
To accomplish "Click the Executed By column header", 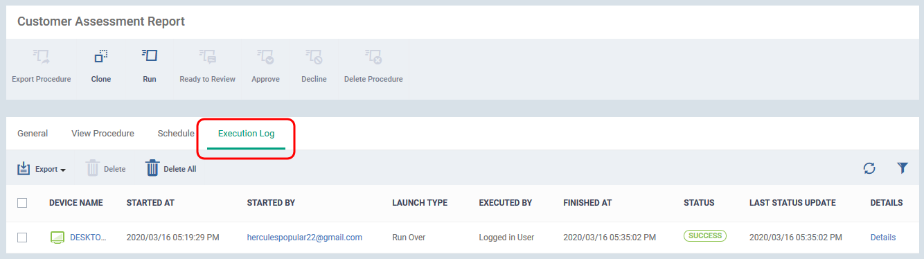I will point(506,203).
